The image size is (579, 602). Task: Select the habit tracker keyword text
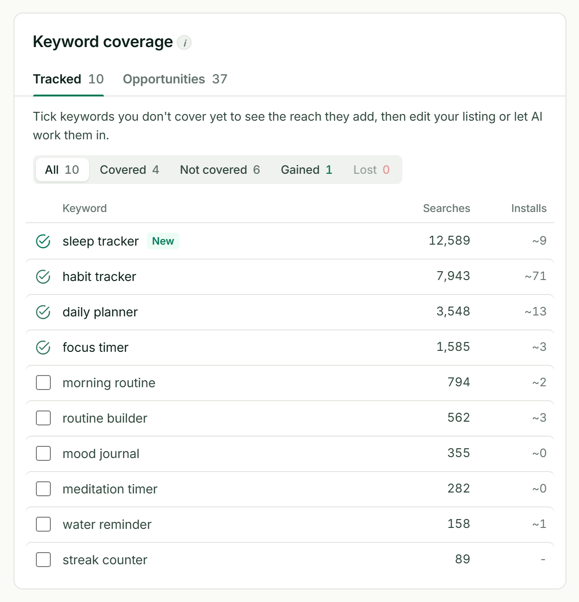tap(99, 277)
